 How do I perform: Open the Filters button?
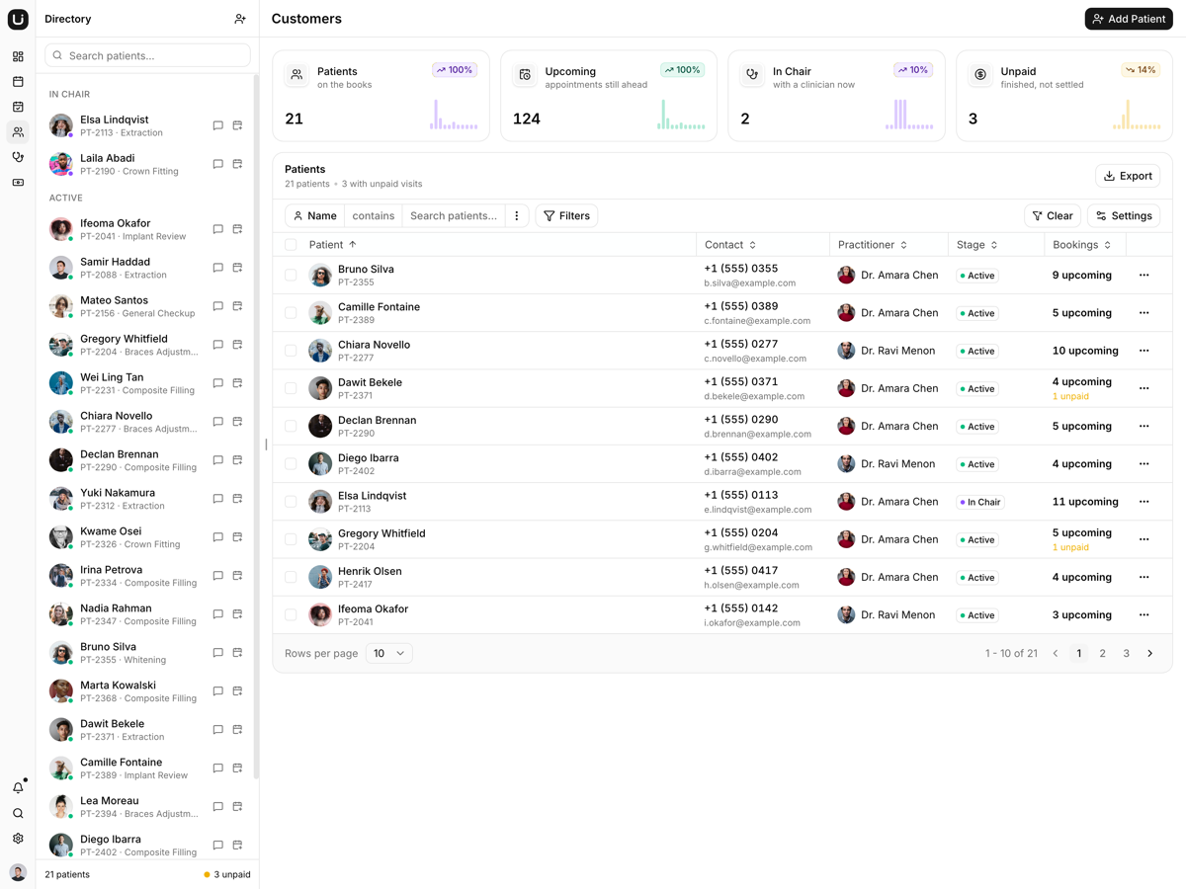[x=567, y=215]
